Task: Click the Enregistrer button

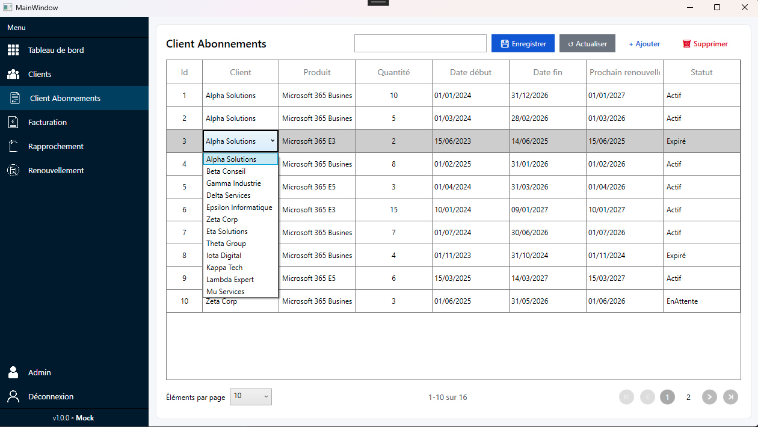Action: coord(523,43)
